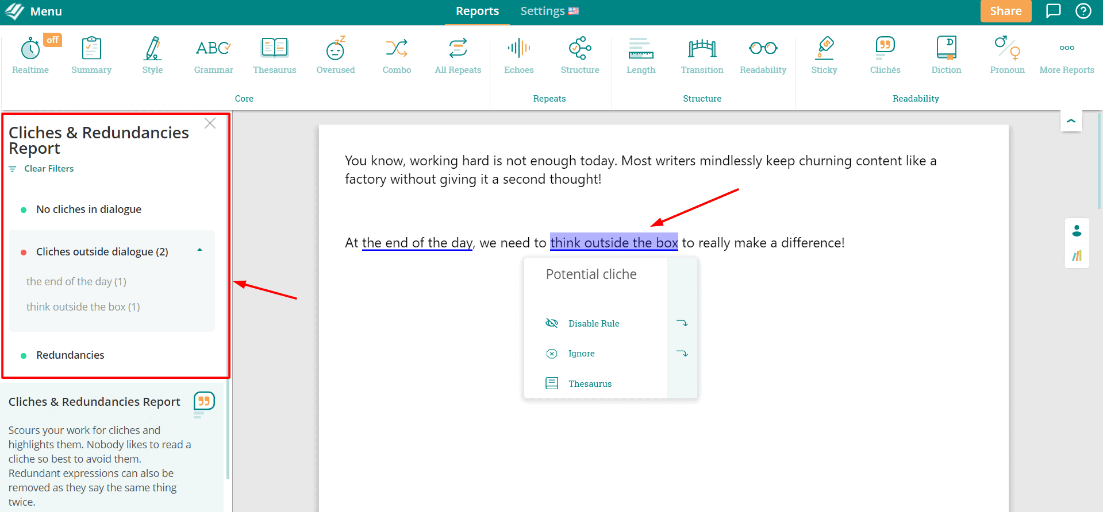Click the orange Share button
Viewport: 1103px width, 512px height.
(x=1005, y=11)
